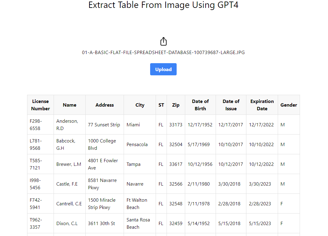Click the Address column header

[x=104, y=105]
